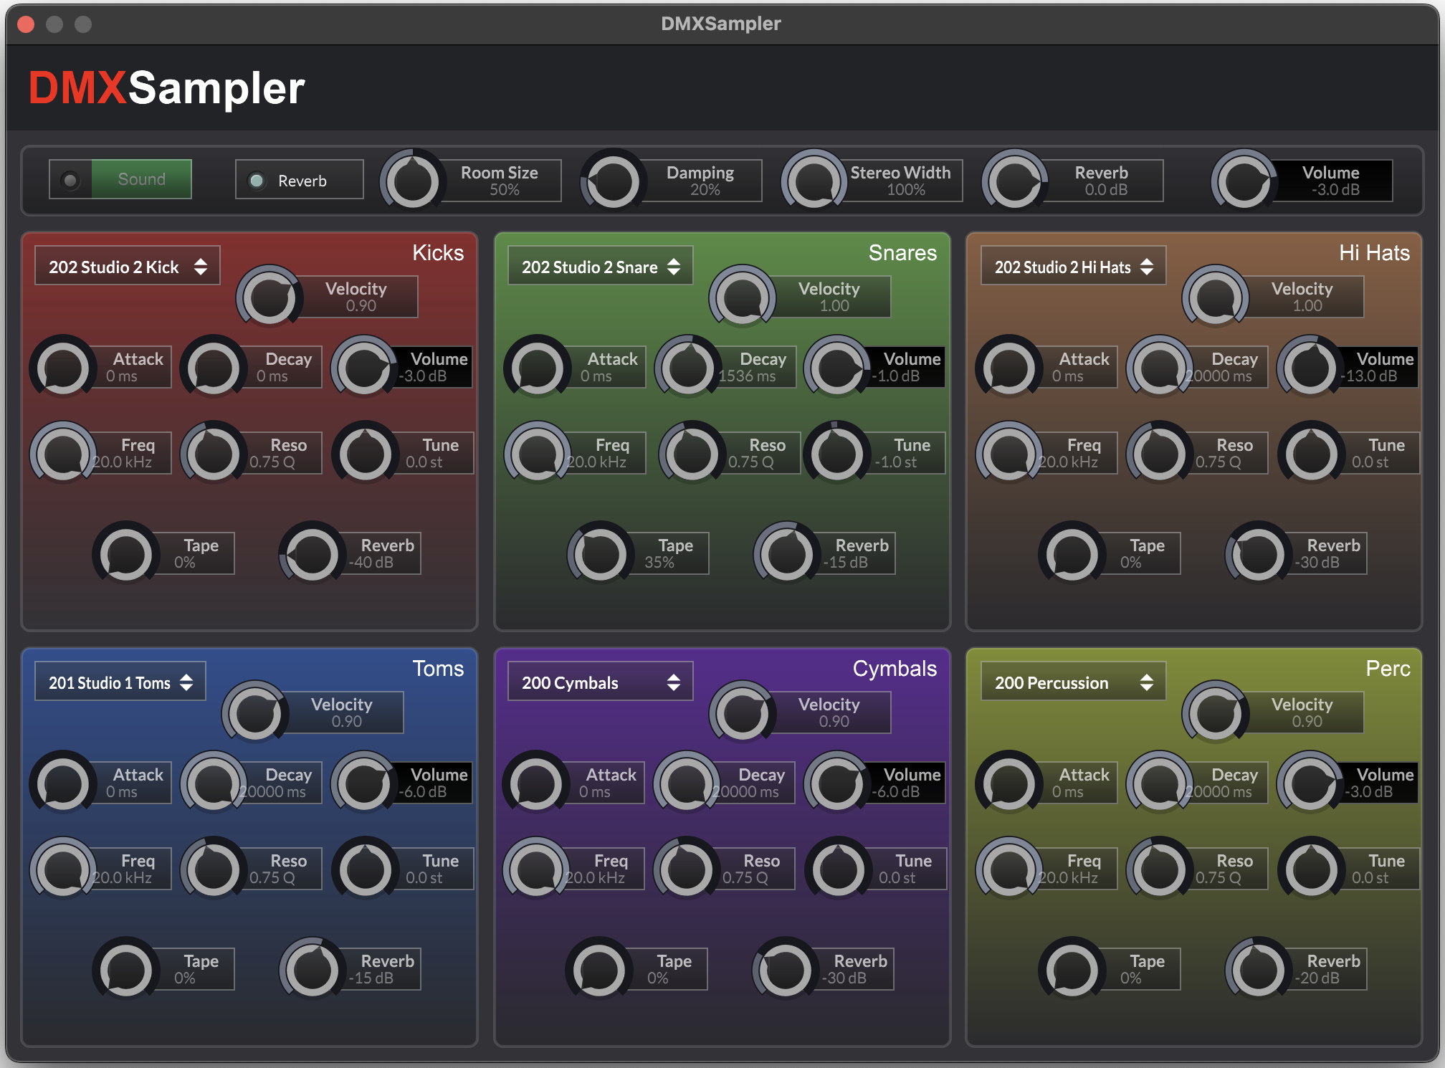The width and height of the screenshot is (1445, 1068).
Task: Click the Cymbals Velocity knob
Action: click(x=743, y=712)
